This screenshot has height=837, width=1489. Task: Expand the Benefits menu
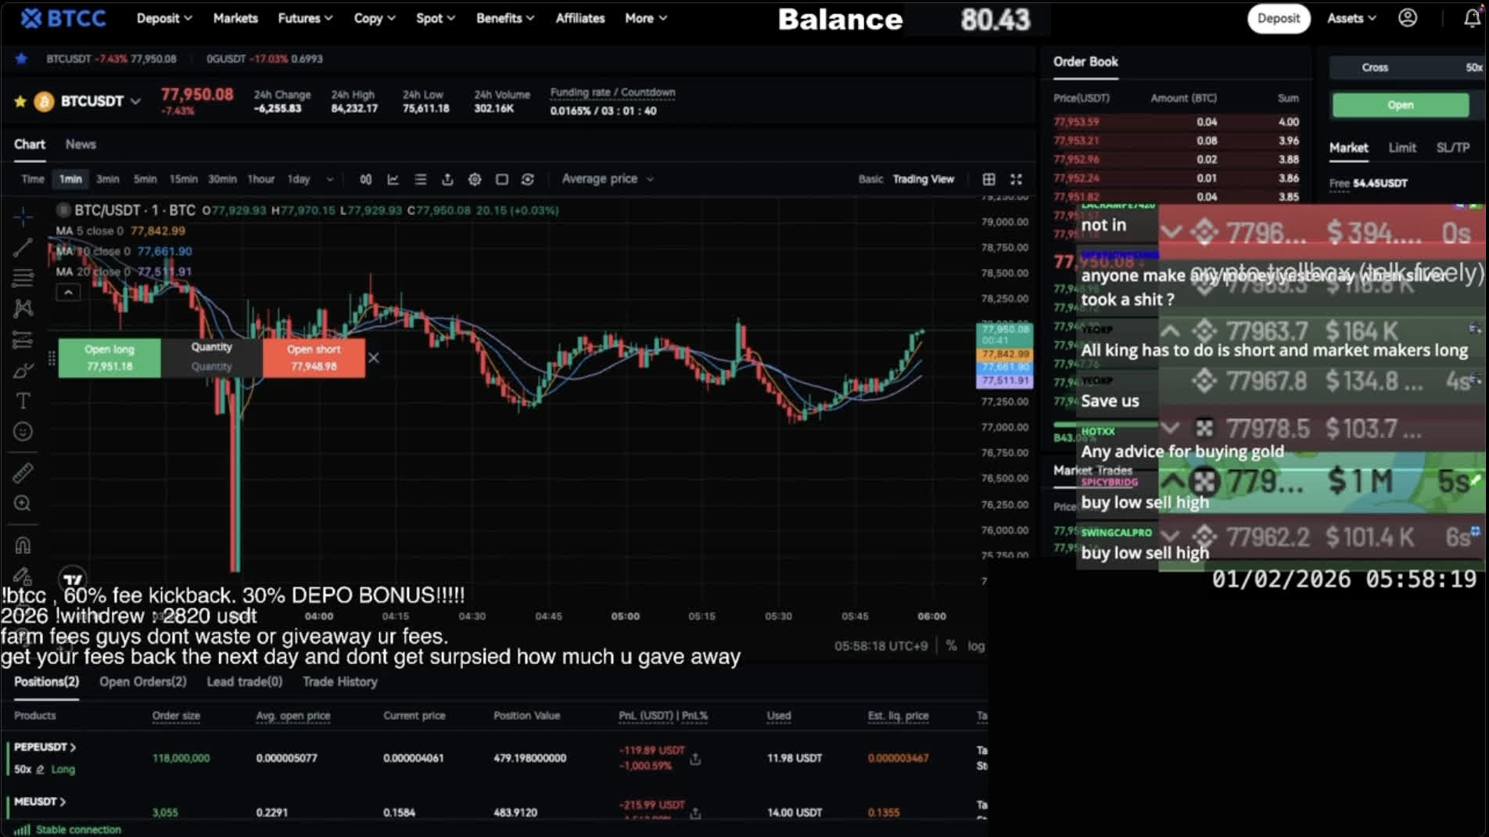click(x=505, y=18)
